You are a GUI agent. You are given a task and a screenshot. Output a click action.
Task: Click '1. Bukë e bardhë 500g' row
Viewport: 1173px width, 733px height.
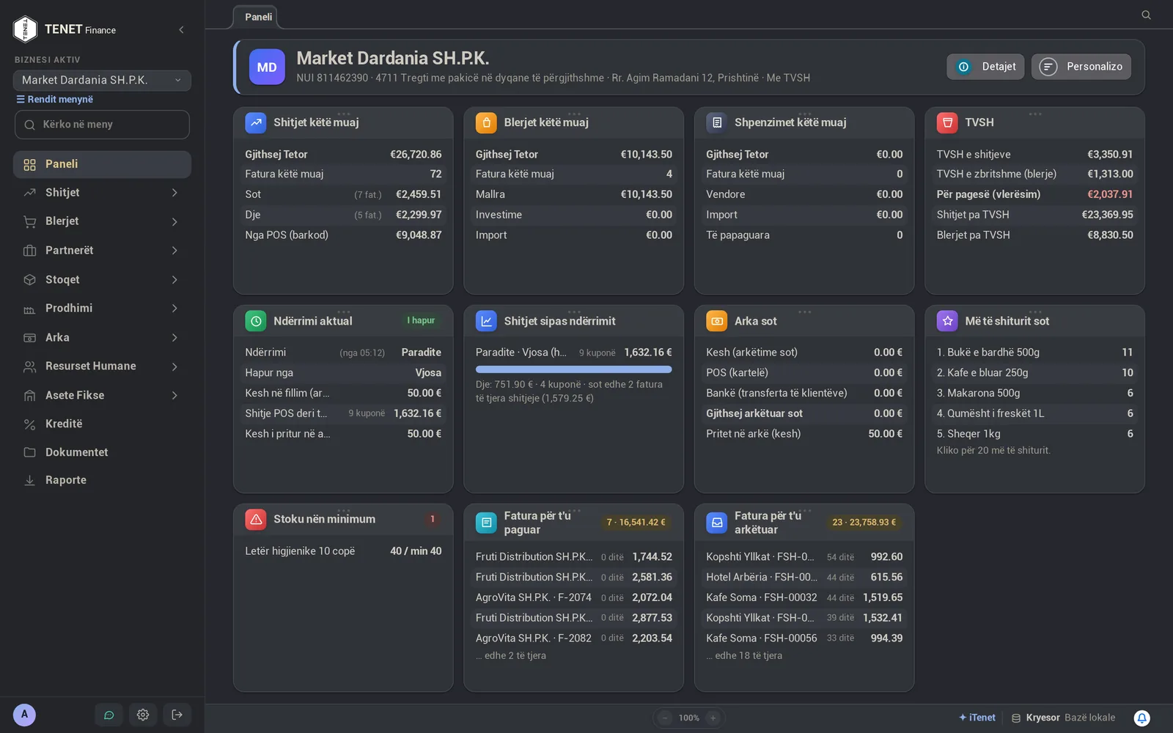(1034, 353)
